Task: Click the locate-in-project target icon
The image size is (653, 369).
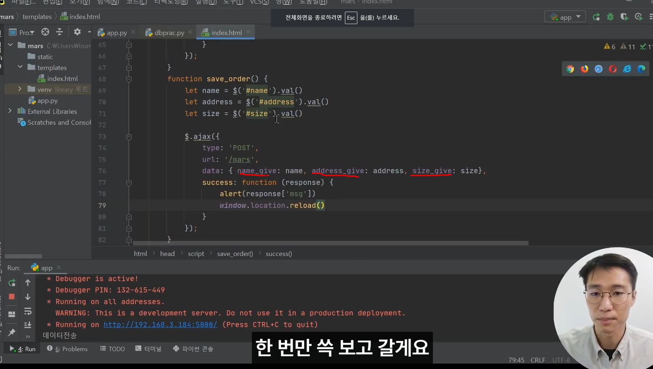Action: coord(45,32)
